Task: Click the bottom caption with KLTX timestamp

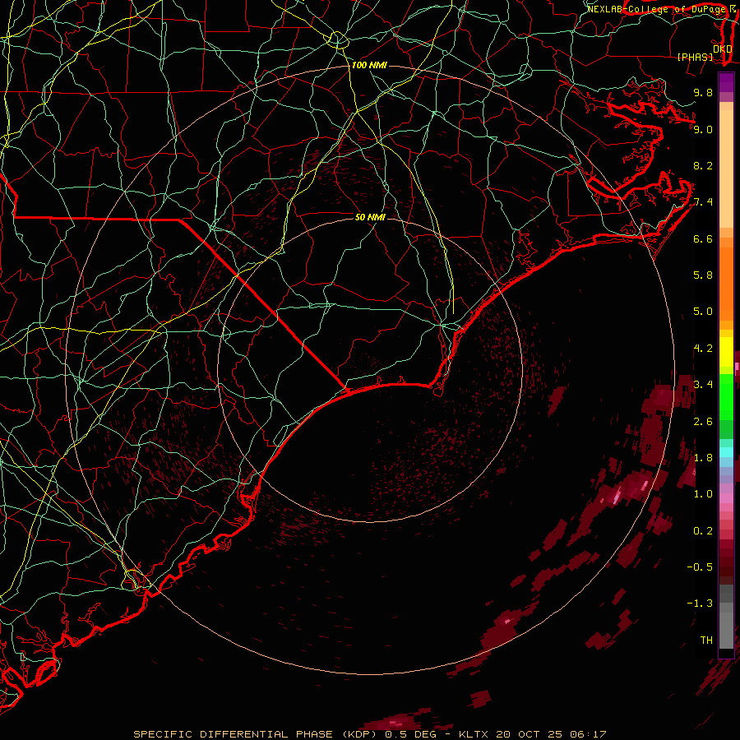Action: coord(370,734)
